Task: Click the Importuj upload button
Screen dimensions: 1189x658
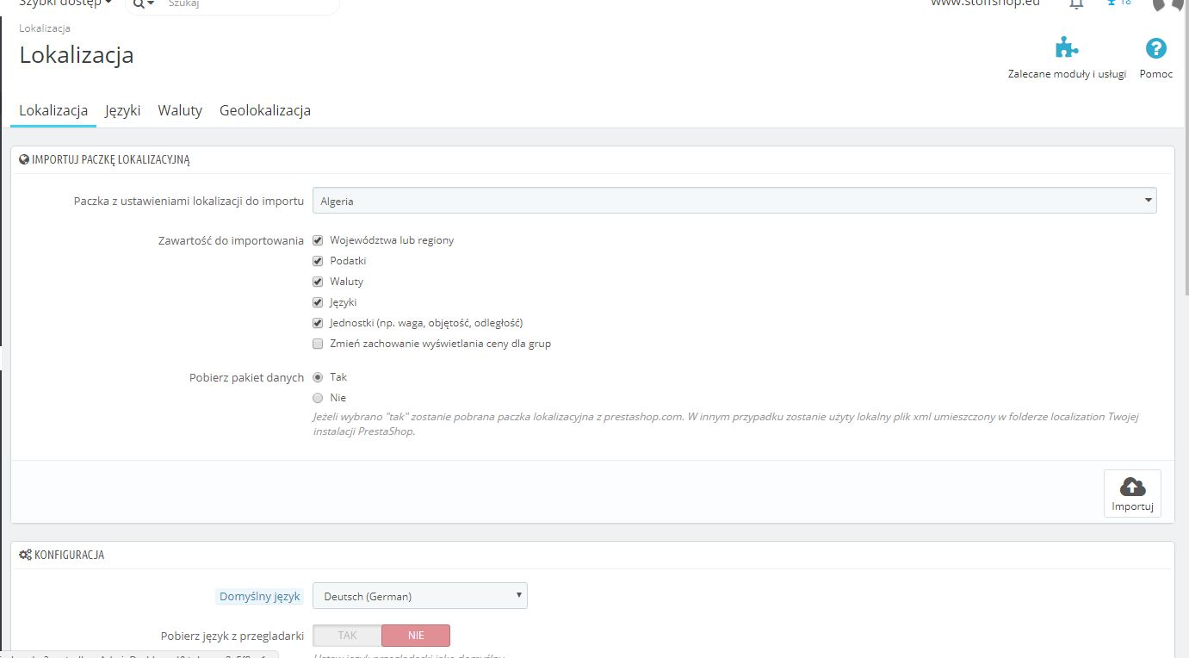Action: tap(1132, 493)
